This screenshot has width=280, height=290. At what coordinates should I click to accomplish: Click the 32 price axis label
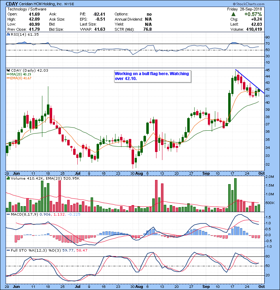pyautogui.click(x=268, y=165)
